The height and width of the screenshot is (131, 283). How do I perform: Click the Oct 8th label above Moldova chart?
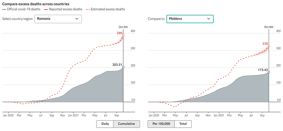tap(269, 27)
